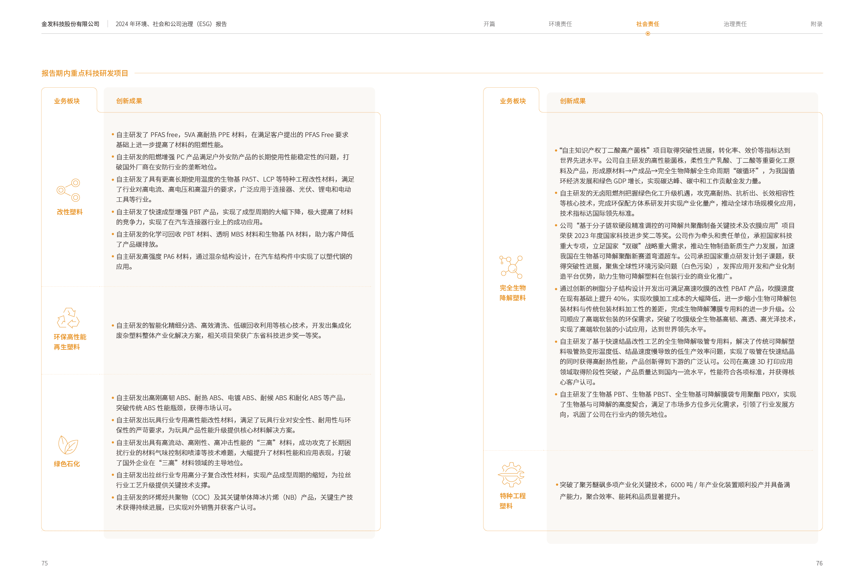Click the 金发科技股份有限公司 company name

(70, 24)
